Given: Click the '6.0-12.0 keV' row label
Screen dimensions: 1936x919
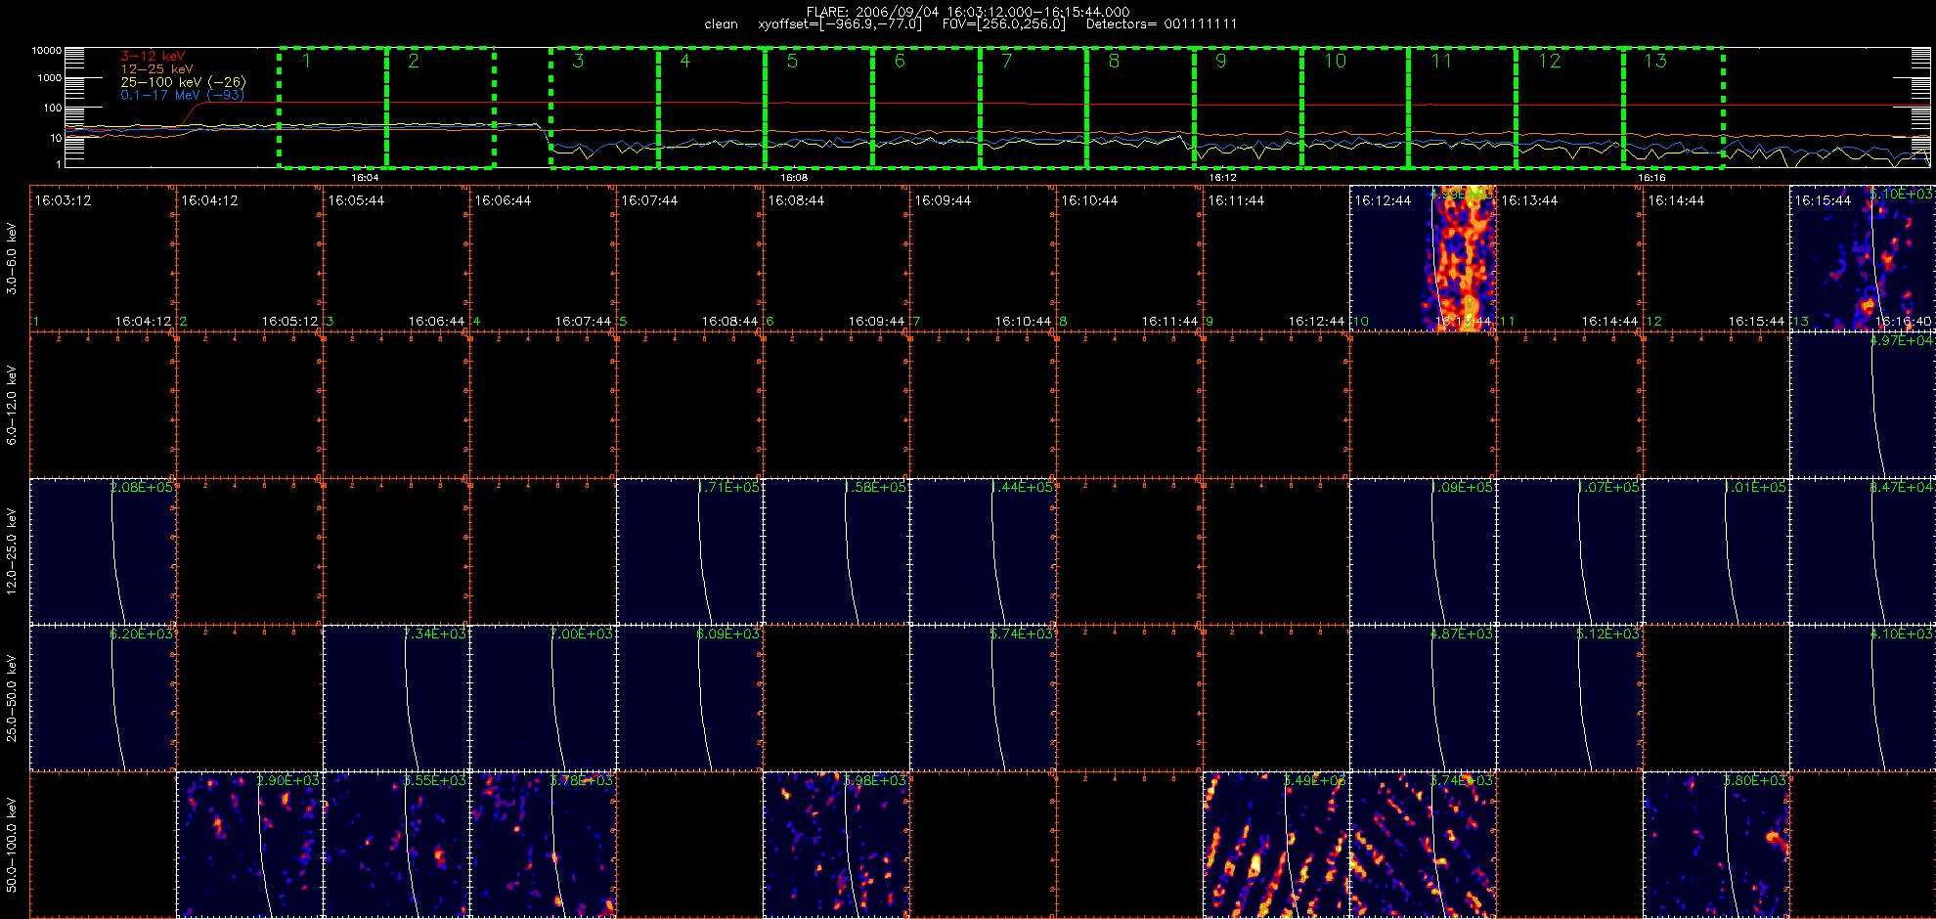Looking at the screenshot, I should pos(12,405).
